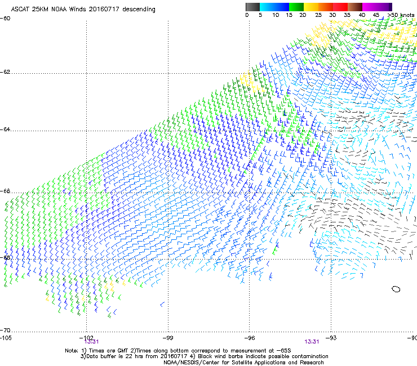Click the "NOAA/NESDIS/Center for Satellite Applications and Research" credit
Image resolution: width=417 pixels, height=366 pixels.
243,363
